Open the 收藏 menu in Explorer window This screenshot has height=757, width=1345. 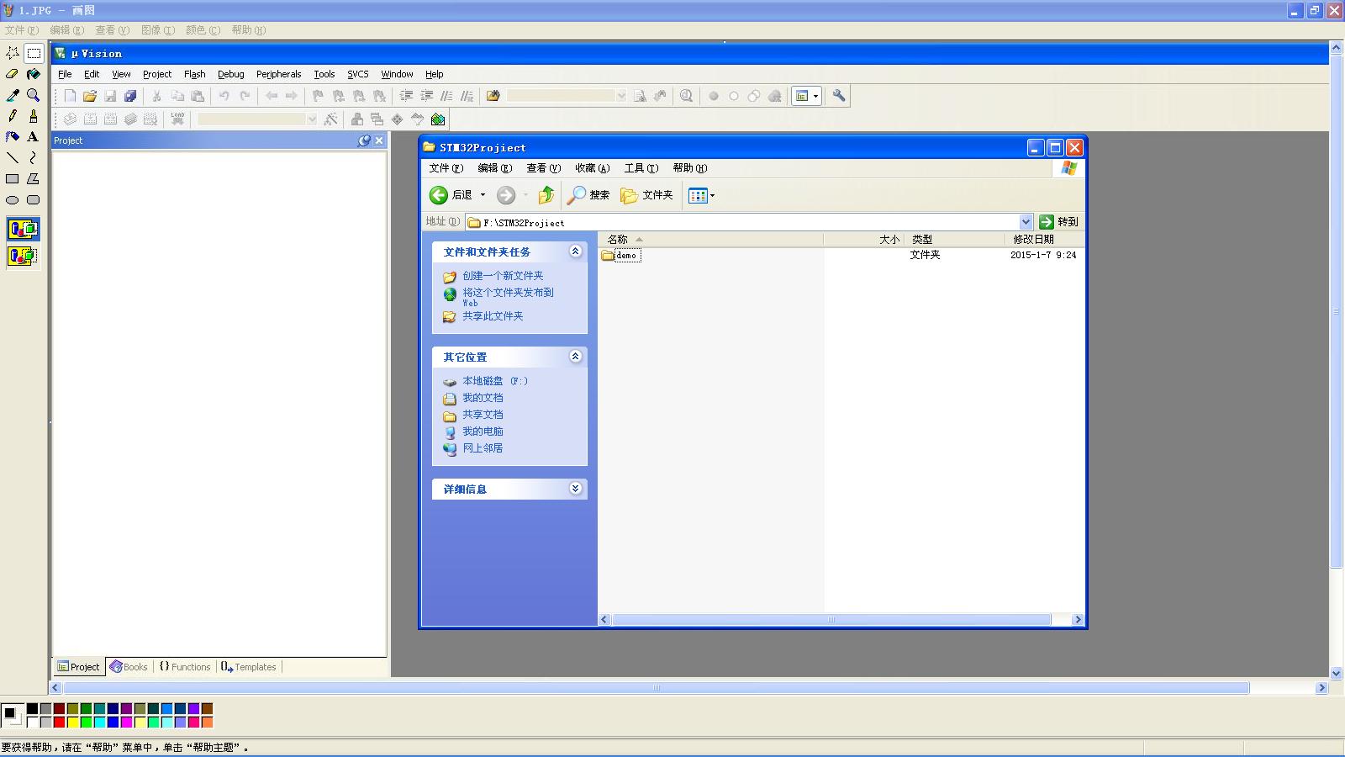593,168
